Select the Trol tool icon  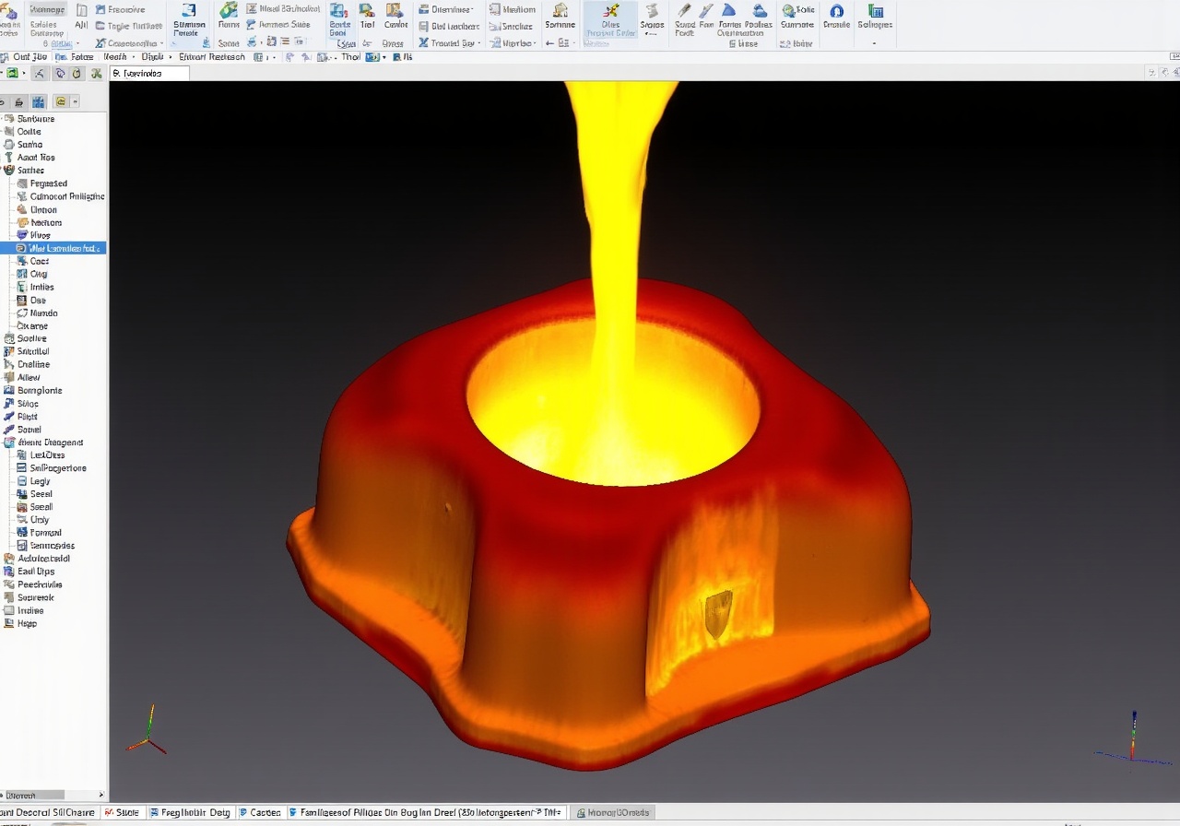click(x=367, y=13)
